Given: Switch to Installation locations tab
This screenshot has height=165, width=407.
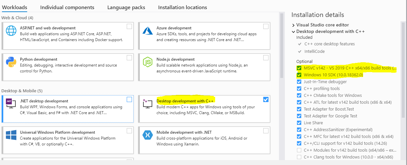Looking at the screenshot, I should [x=182, y=7].
